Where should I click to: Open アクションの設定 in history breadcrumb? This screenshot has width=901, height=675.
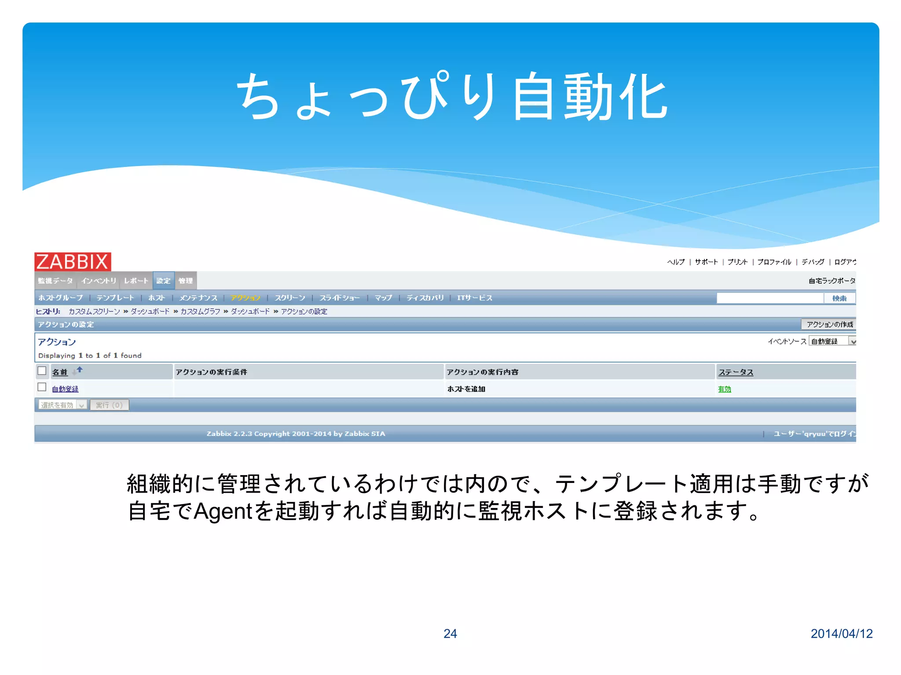tap(304, 312)
